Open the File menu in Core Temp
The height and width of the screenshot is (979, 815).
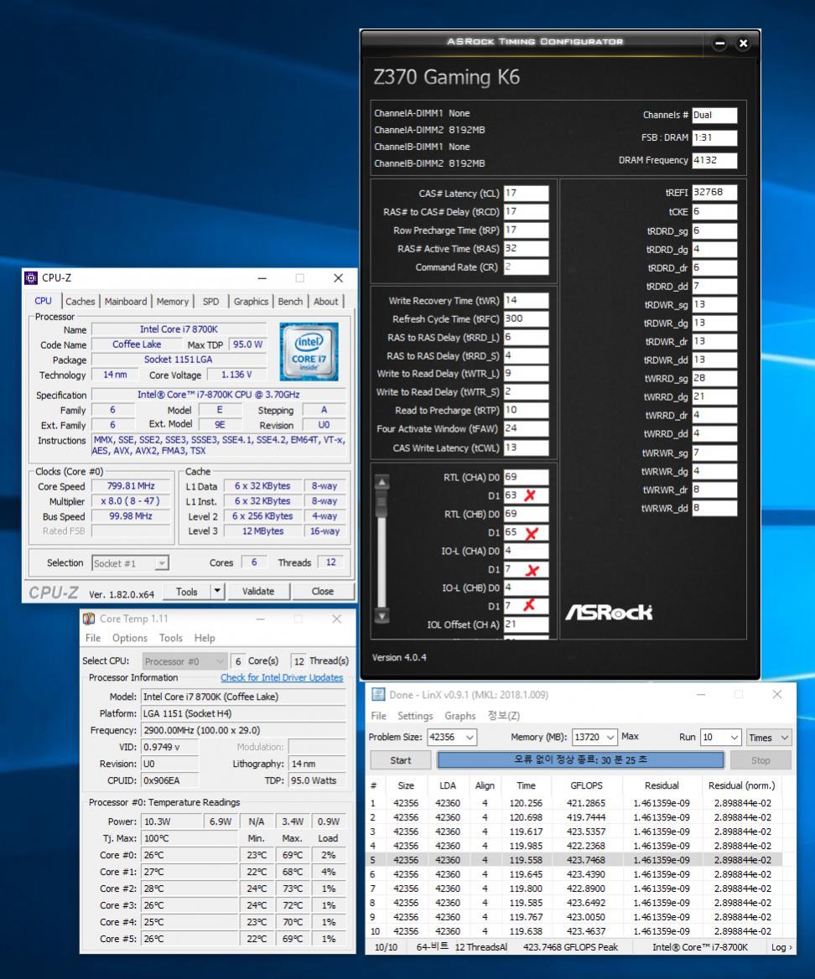[93, 638]
